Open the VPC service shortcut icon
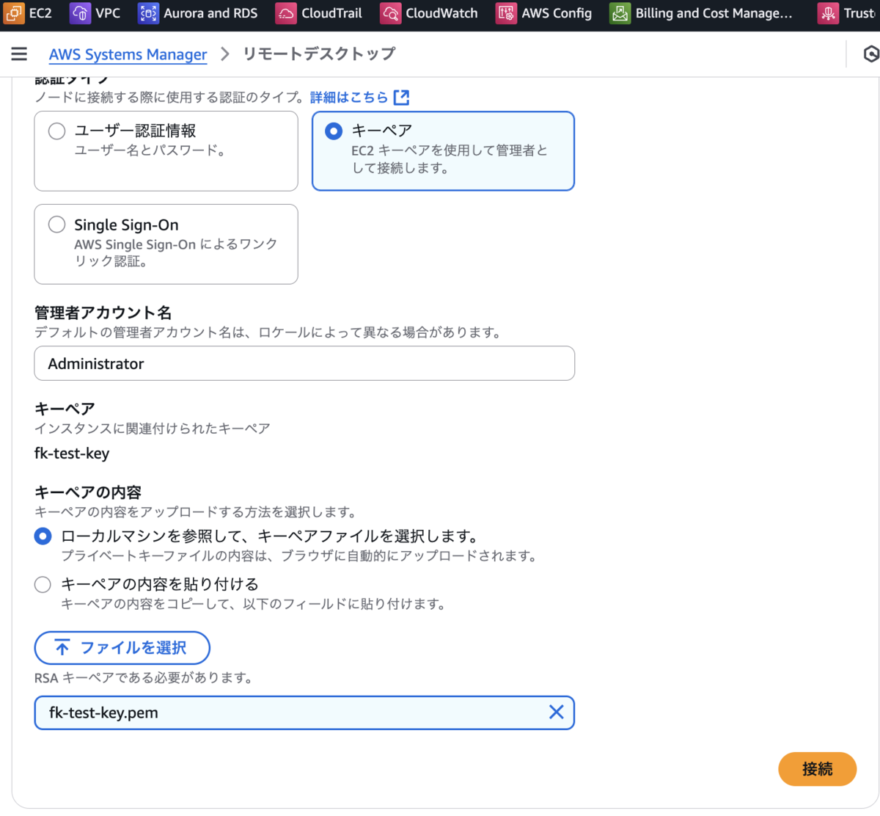This screenshot has height=816, width=880. (x=80, y=13)
